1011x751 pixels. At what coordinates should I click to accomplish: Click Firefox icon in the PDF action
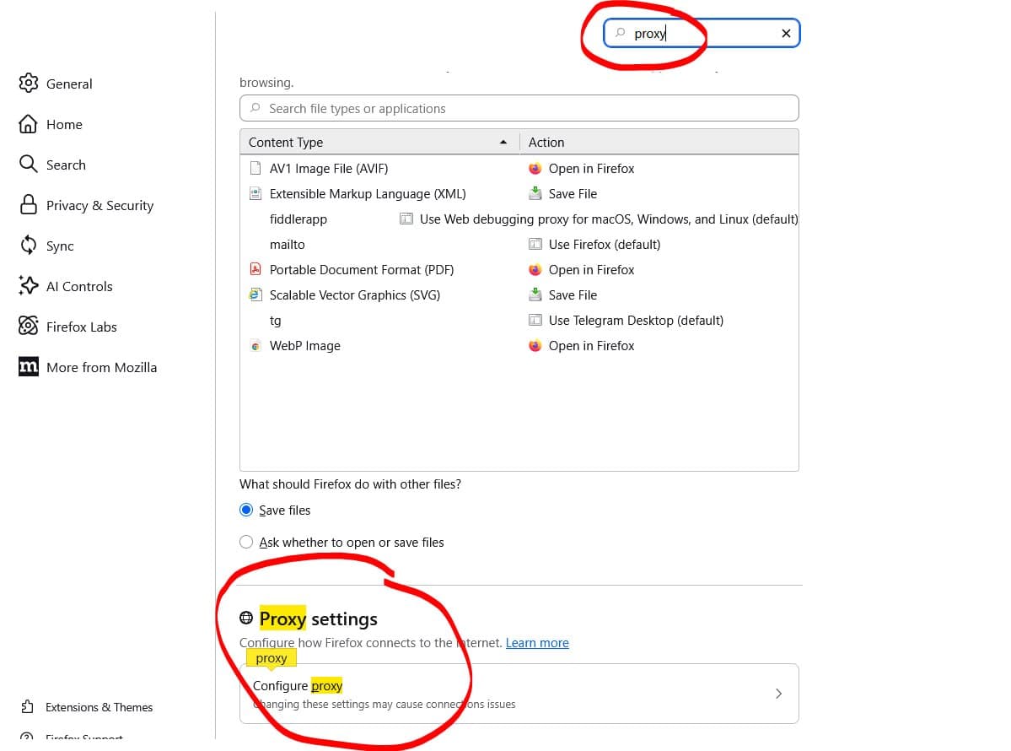535,270
